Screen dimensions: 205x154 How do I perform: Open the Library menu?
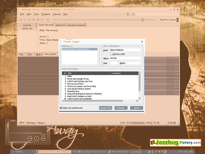click(57, 14)
